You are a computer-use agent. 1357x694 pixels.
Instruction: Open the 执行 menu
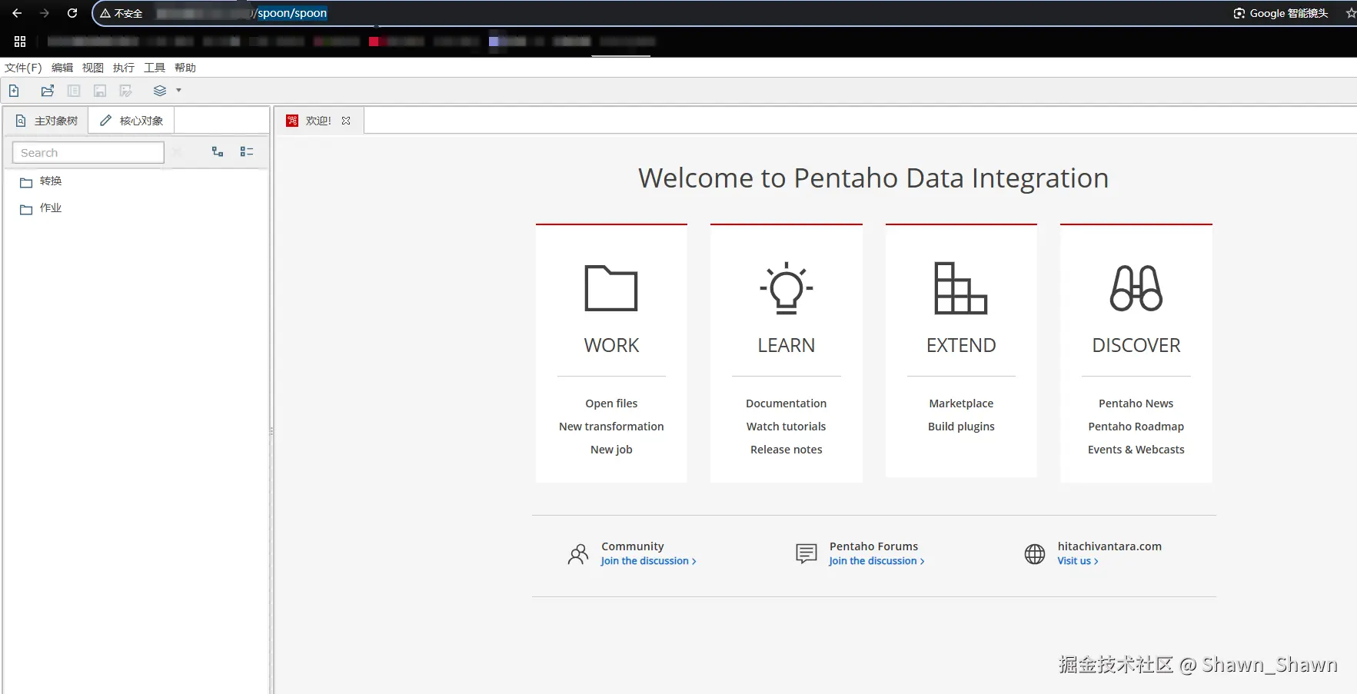[124, 68]
